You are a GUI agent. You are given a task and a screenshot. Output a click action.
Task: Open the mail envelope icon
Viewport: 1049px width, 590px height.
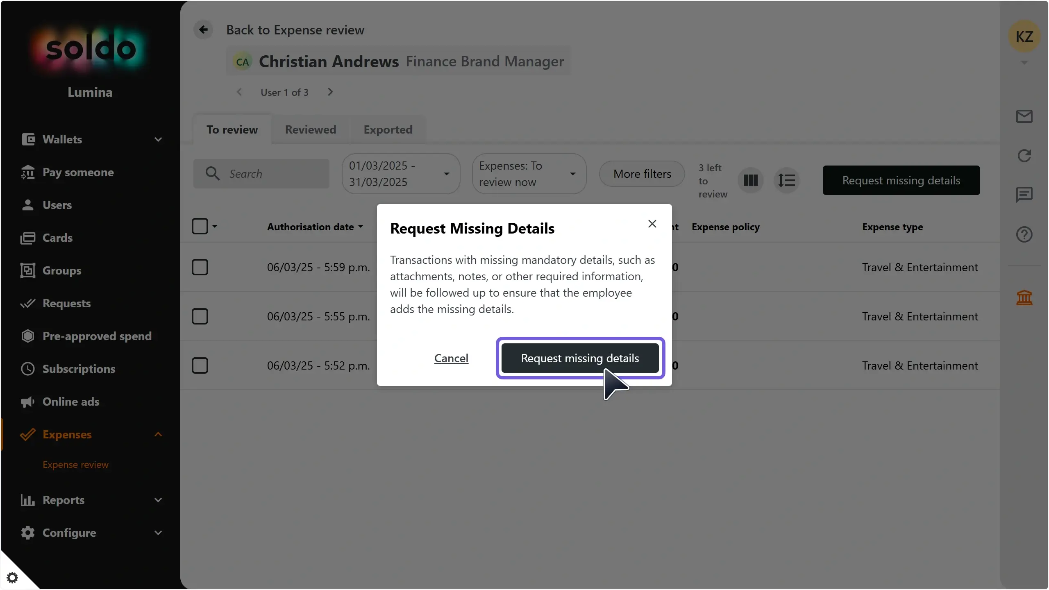1024,116
